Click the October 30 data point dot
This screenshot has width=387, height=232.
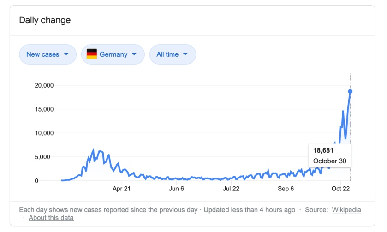350,91
